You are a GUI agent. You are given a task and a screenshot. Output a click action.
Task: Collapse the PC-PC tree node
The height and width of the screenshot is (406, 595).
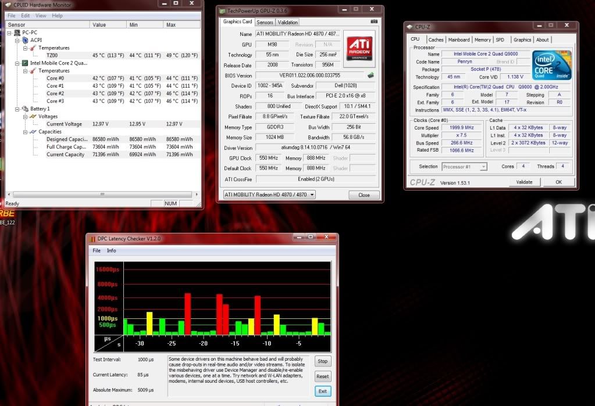point(9,33)
